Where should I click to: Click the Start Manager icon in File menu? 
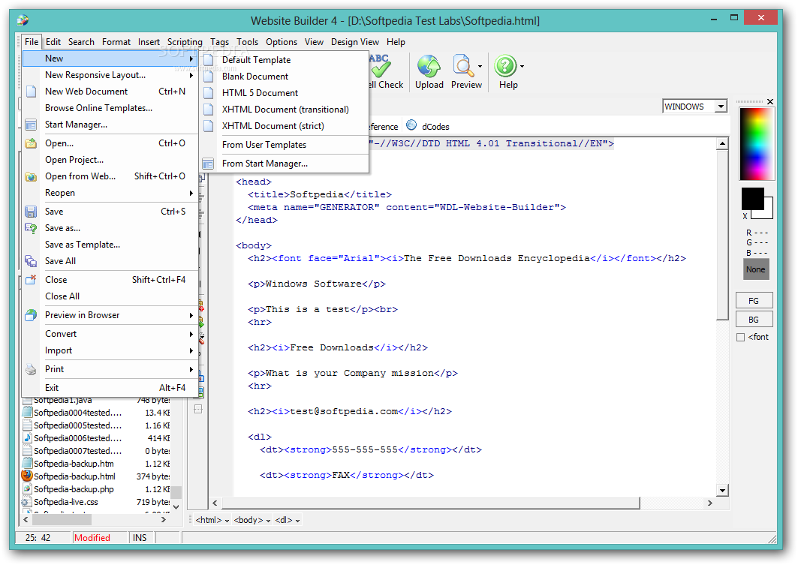31,125
